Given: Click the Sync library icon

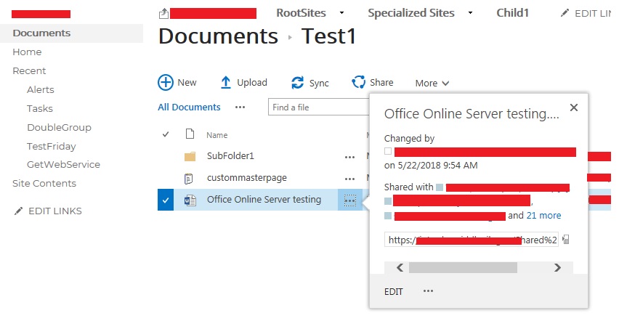Looking at the screenshot, I should tap(297, 83).
